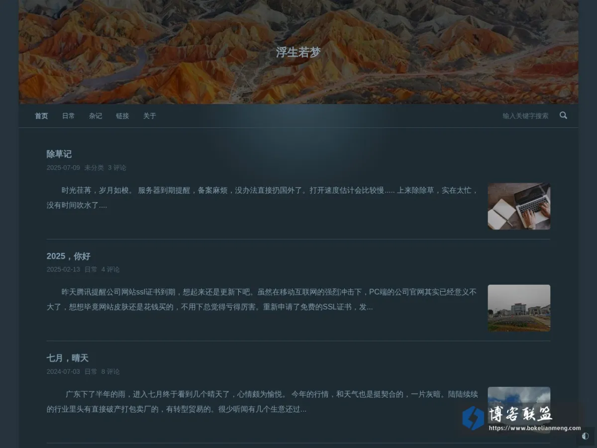Image resolution: width=597 pixels, height=448 pixels.
Task: View the 8 评论 comments link
Action: (x=110, y=372)
